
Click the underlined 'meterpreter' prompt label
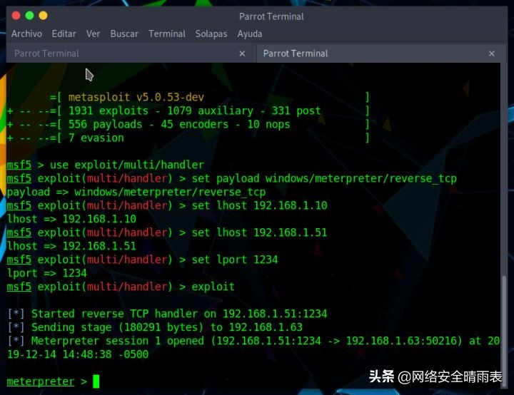(x=41, y=381)
